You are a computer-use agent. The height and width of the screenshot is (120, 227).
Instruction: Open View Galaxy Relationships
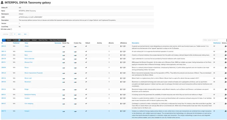click(x=57, y=40)
